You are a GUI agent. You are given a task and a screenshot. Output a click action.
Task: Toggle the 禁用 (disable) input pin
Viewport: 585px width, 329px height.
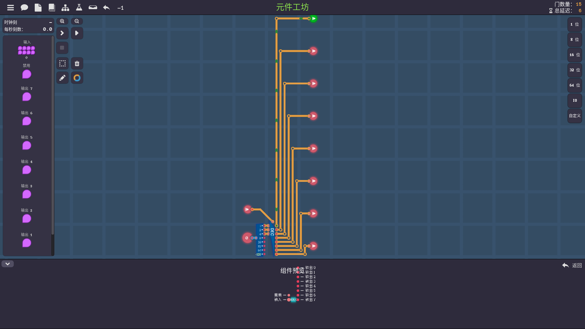click(27, 74)
